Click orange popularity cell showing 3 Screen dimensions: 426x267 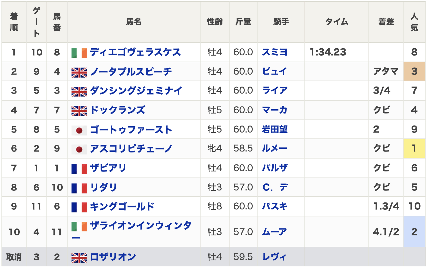[414, 72]
